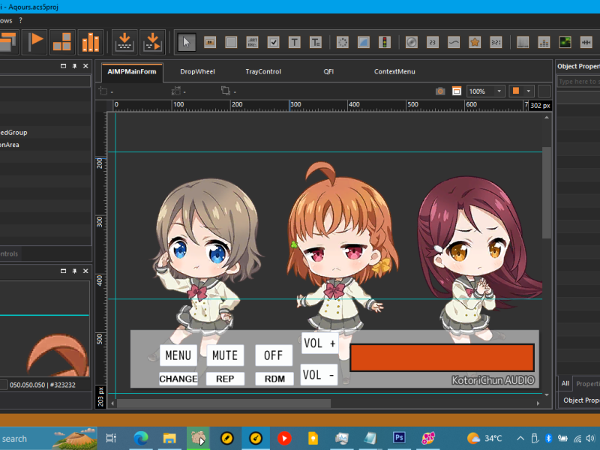Pin the lower left preview panel
The image size is (600, 450).
pos(74,271)
